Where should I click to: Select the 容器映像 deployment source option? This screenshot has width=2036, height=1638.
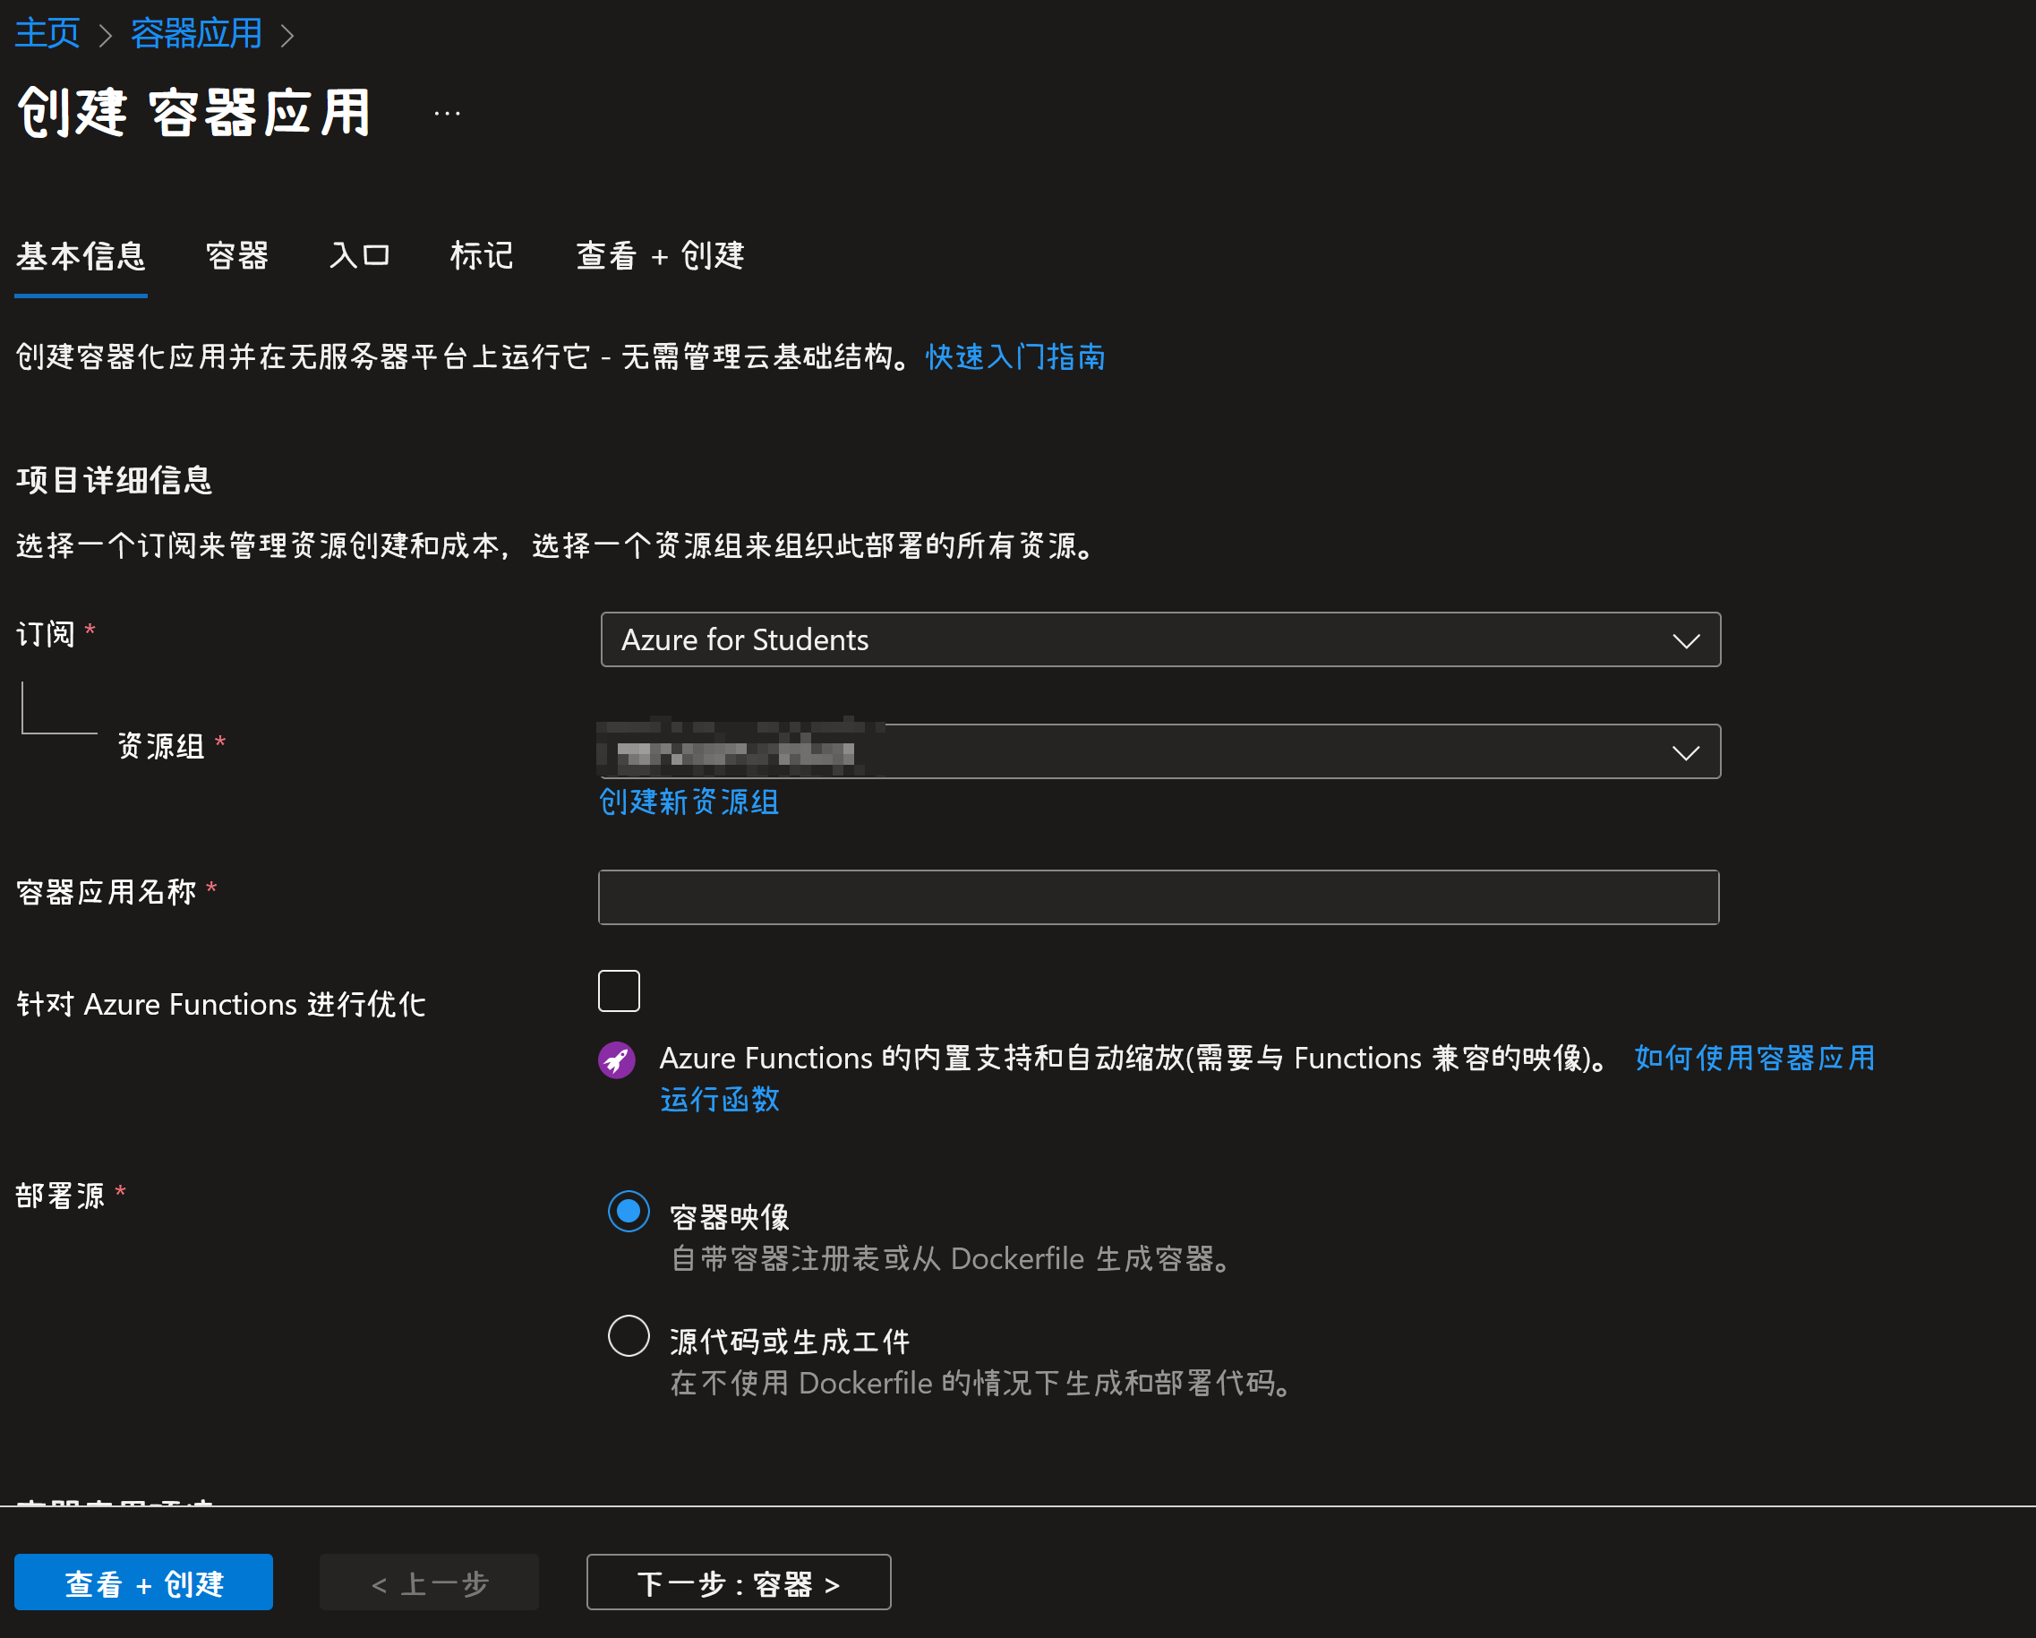click(x=628, y=1213)
